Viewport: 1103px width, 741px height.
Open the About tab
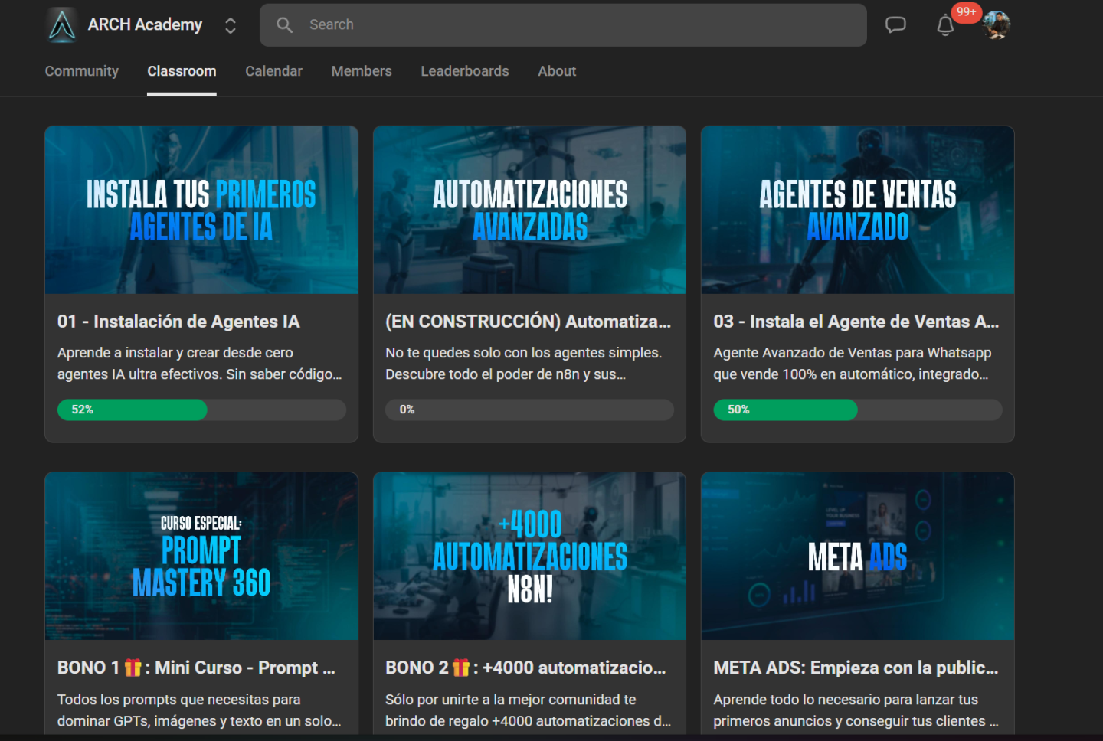(x=557, y=71)
